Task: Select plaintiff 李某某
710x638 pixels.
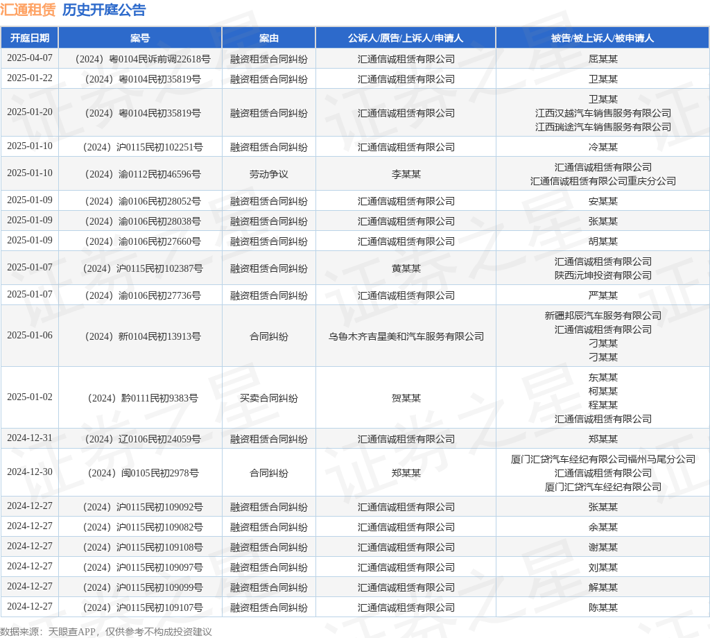Action: pos(406,174)
